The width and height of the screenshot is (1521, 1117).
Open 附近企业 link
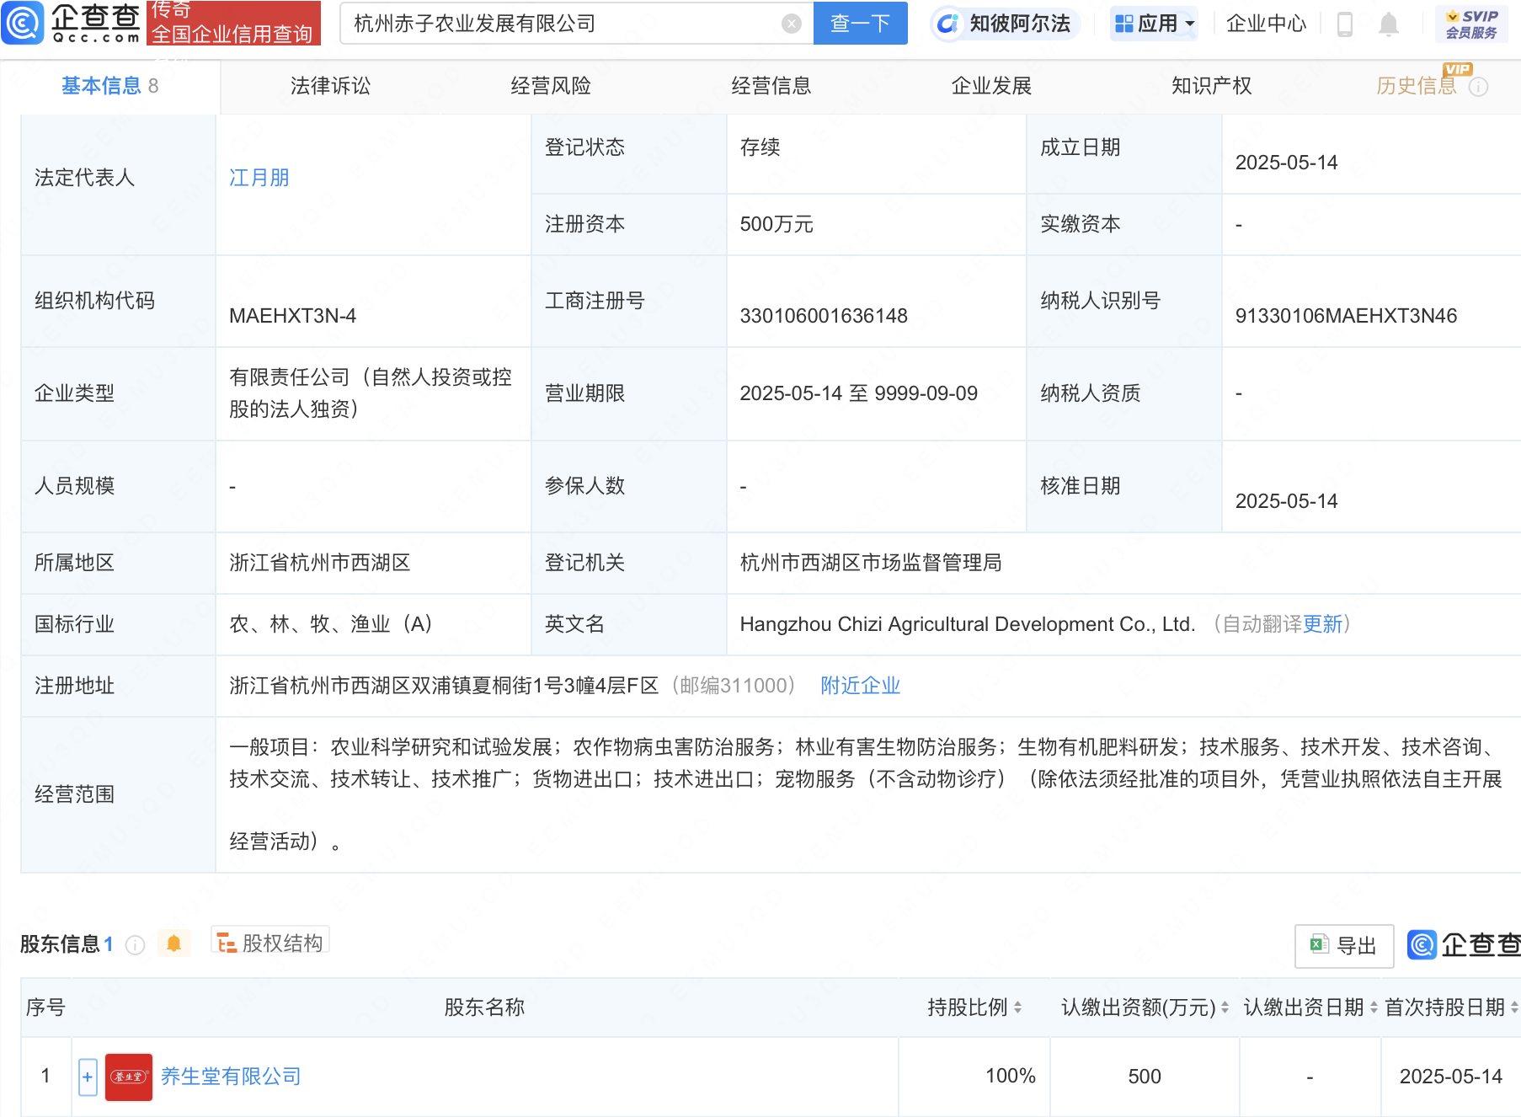pyautogui.click(x=860, y=686)
